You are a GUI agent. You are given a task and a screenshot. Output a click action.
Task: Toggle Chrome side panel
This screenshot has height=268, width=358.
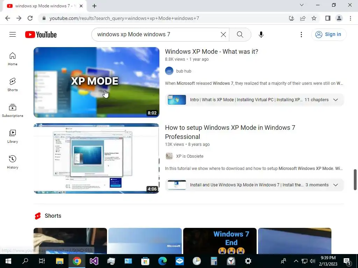click(328, 18)
